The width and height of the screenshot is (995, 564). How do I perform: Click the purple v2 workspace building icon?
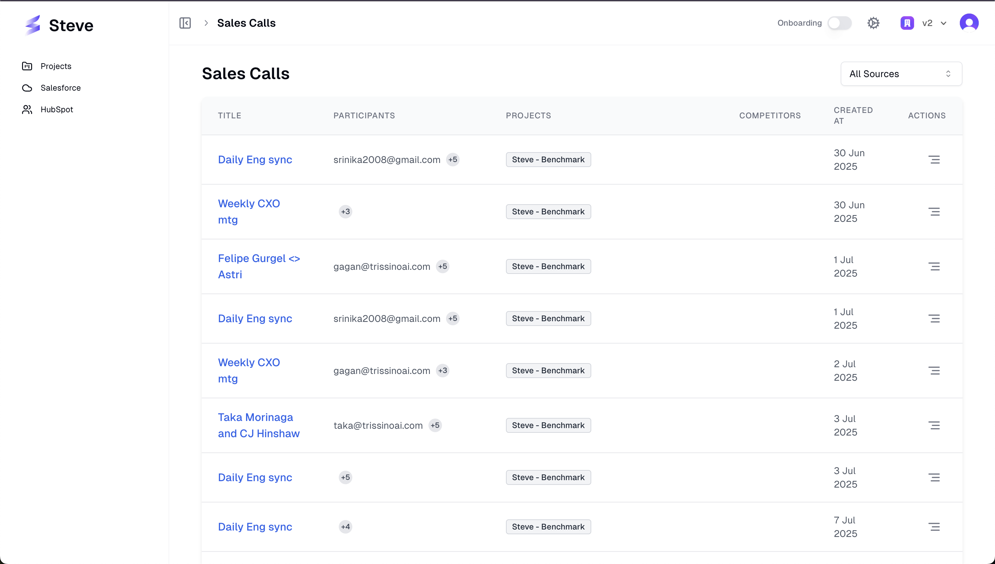[x=907, y=23]
